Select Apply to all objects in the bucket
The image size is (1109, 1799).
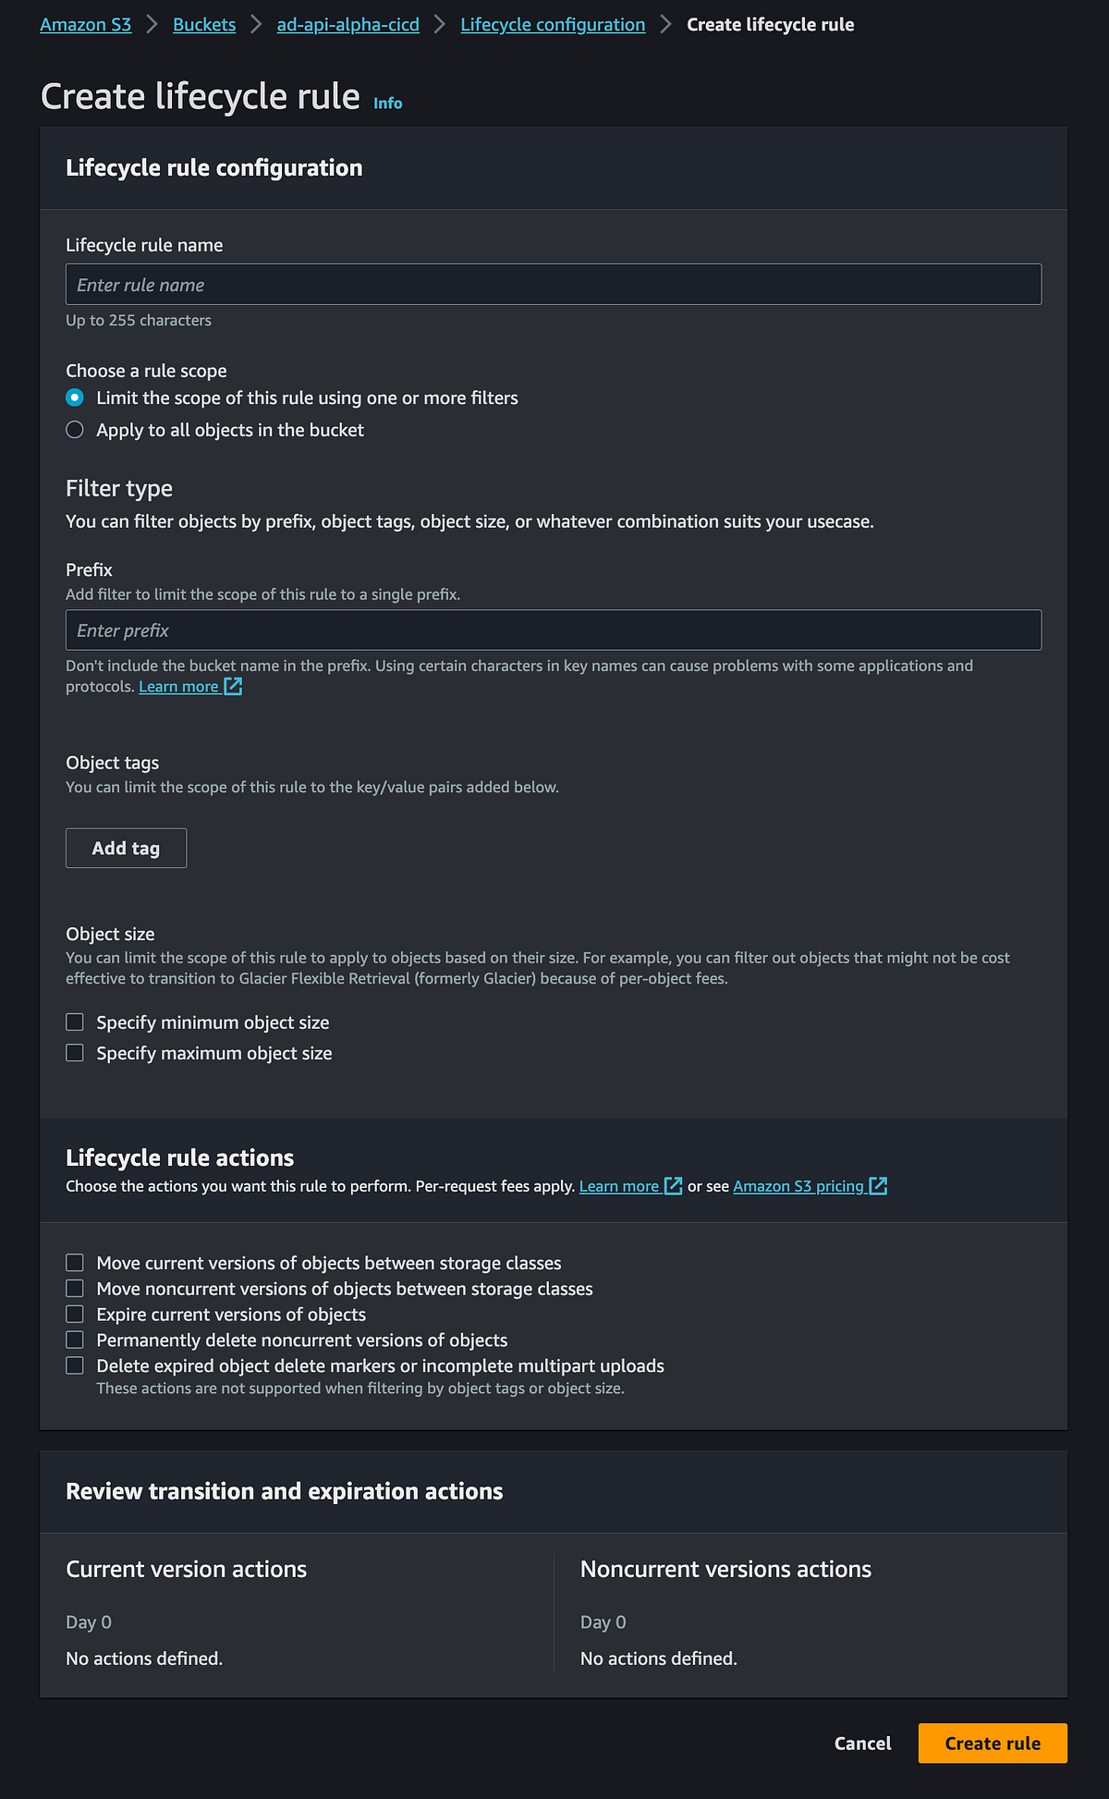pos(75,429)
